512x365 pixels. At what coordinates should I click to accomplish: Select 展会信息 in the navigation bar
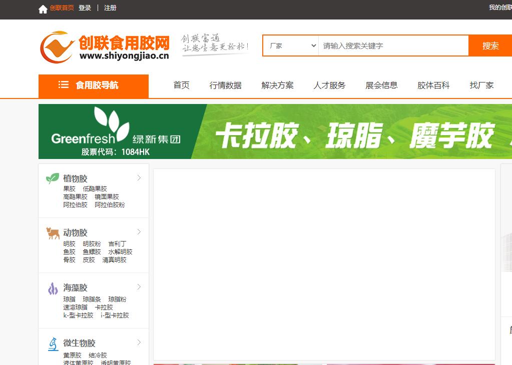pos(381,85)
